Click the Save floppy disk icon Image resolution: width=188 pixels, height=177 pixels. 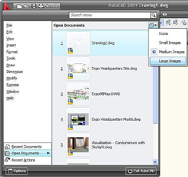point(34,6)
